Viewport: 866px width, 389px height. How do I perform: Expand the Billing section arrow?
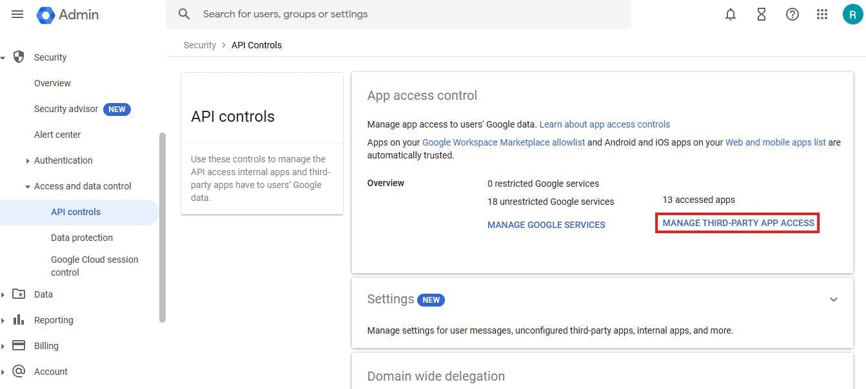click(x=3, y=346)
